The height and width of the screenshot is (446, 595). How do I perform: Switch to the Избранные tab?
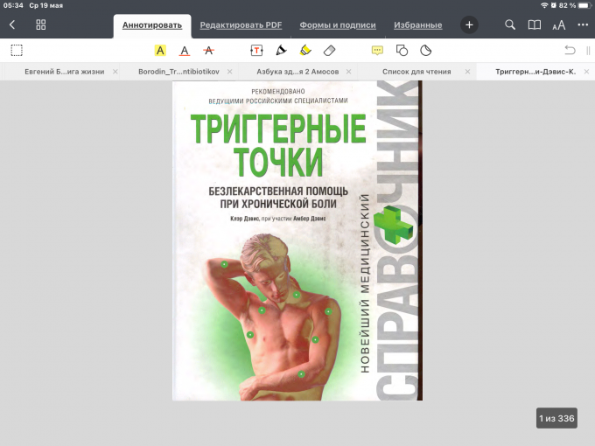point(417,25)
